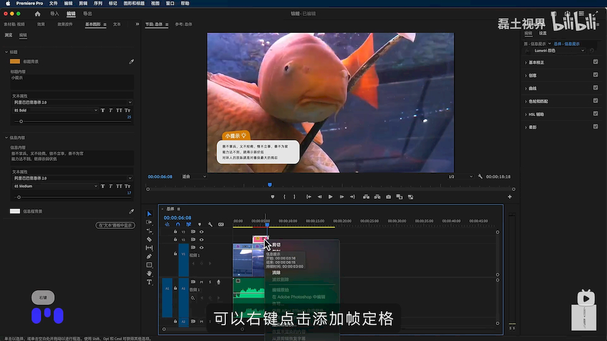Toggle snap in timeline (magnet)
Viewport: 607px width, 341px height.
178,225
